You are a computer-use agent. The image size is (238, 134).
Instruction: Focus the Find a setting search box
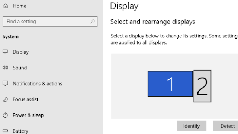click(50, 22)
